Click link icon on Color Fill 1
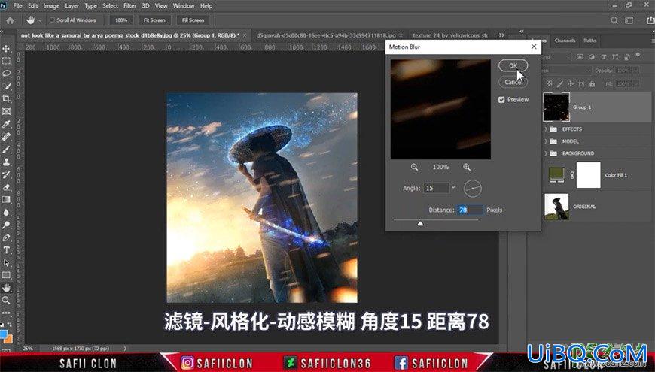 coord(572,176)
